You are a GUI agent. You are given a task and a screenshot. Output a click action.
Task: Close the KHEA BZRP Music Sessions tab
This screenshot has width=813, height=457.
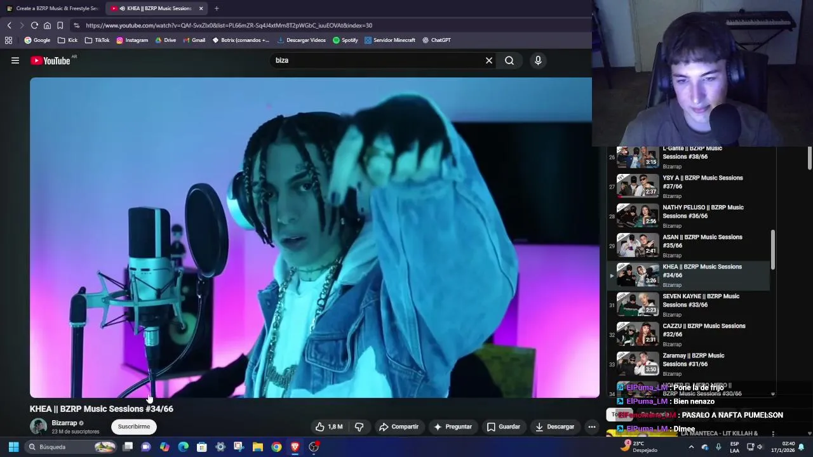tap(201, 8)
